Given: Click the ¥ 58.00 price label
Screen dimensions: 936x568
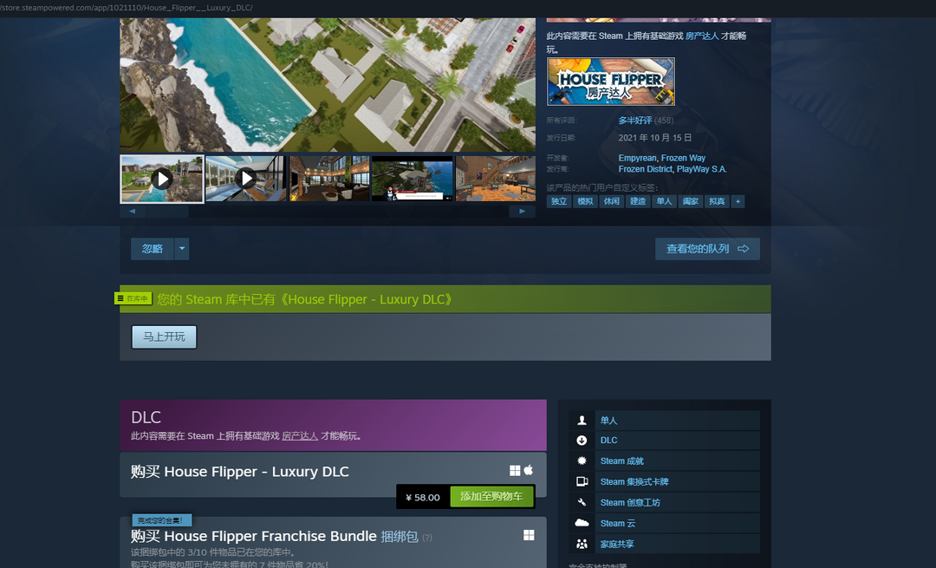Looking at the screenshot, I should 423,497.
